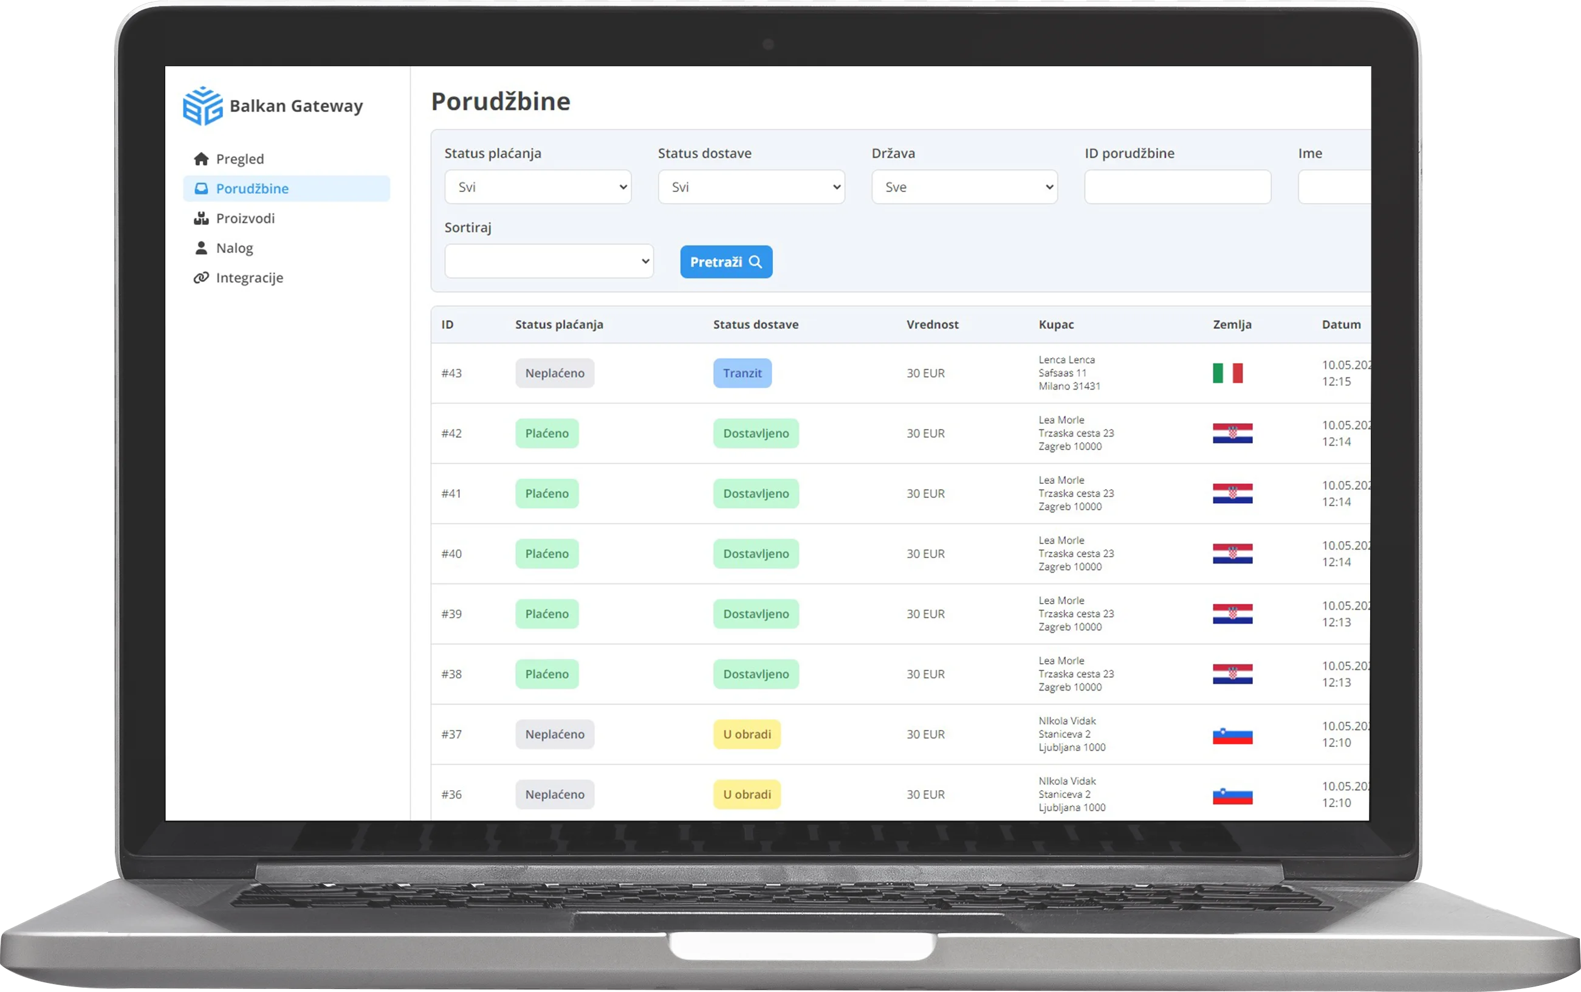1581x992 pixels.
Task: Click the boxes icon beside Proizvodi
Action: pyautogui.click(x=201, y=218)
